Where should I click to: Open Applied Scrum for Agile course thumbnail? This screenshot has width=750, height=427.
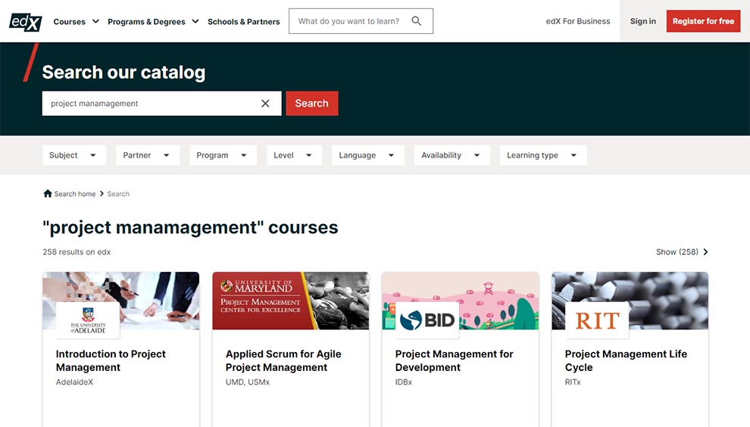click(x=291, y=301)
